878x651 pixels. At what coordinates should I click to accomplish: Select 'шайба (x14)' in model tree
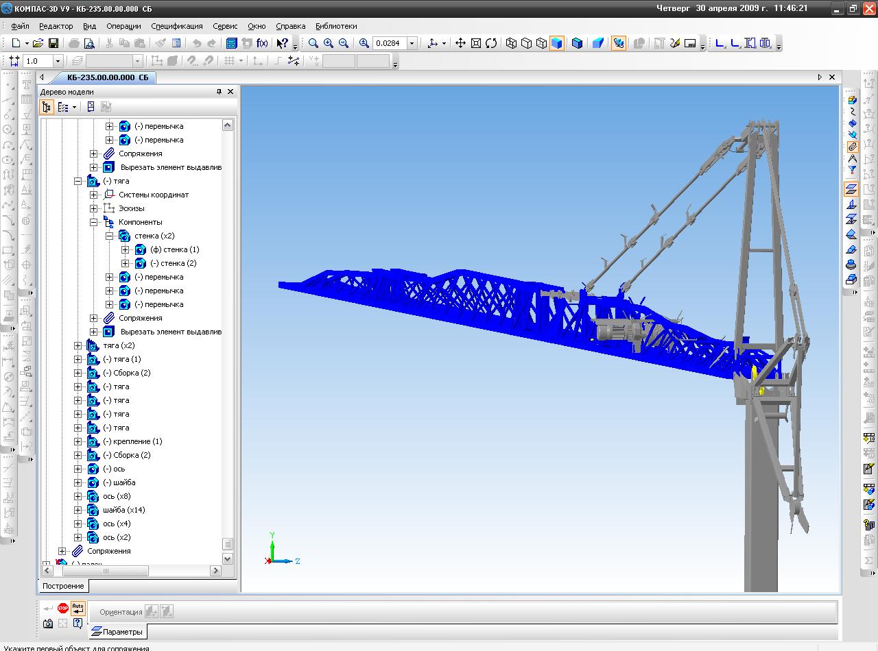click(x=123, y=510)
